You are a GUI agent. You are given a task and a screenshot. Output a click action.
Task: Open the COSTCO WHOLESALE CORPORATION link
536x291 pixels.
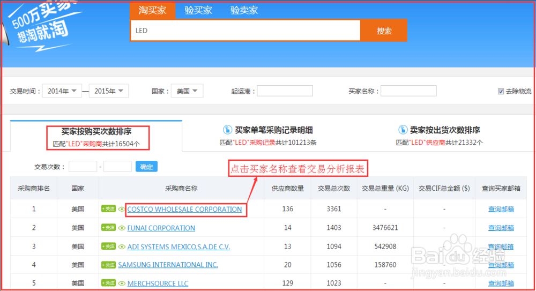[x=184, y=210]
